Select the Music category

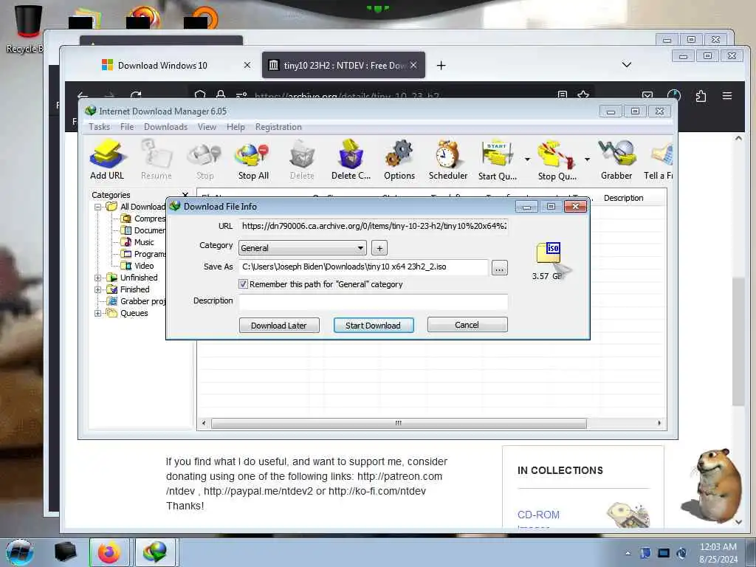144,242
